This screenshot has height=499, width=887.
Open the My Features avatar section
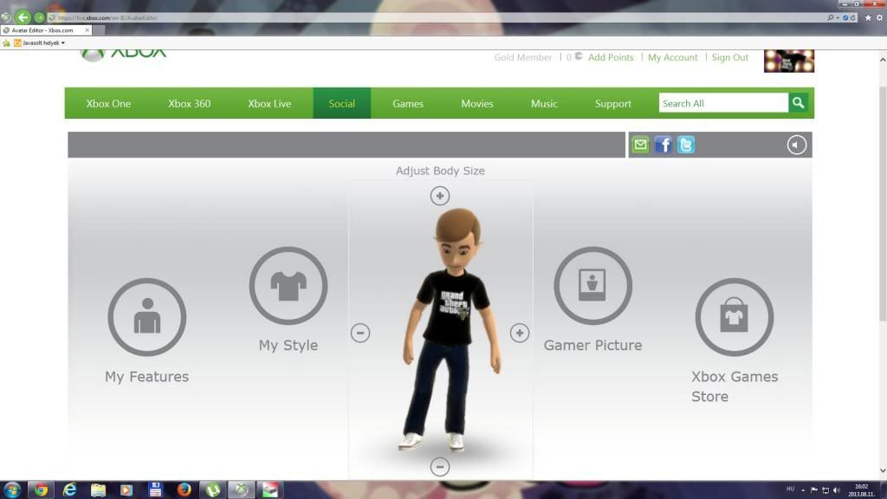point(147,317)
